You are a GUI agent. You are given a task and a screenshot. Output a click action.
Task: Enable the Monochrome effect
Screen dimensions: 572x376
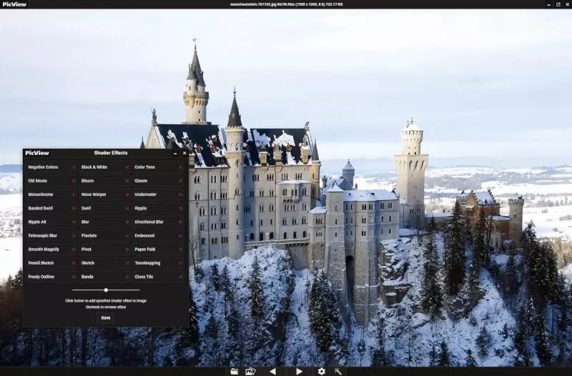coord(51,194)
